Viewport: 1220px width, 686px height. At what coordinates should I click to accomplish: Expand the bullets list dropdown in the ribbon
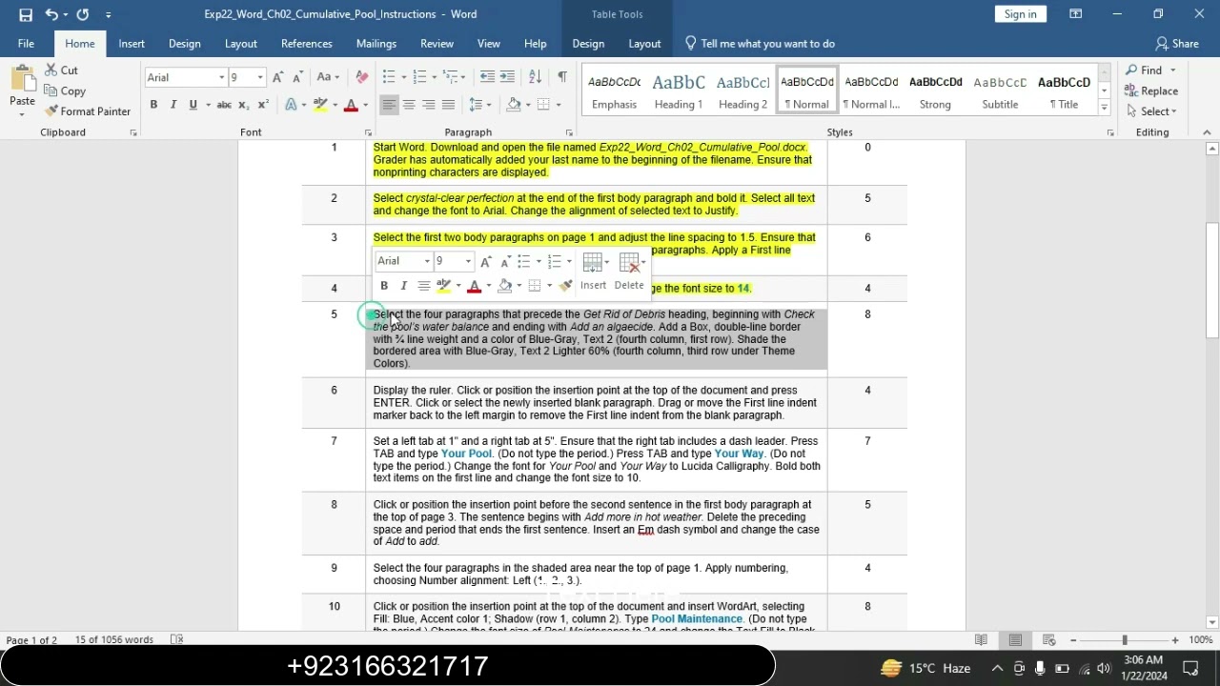(x=403, y=77)
